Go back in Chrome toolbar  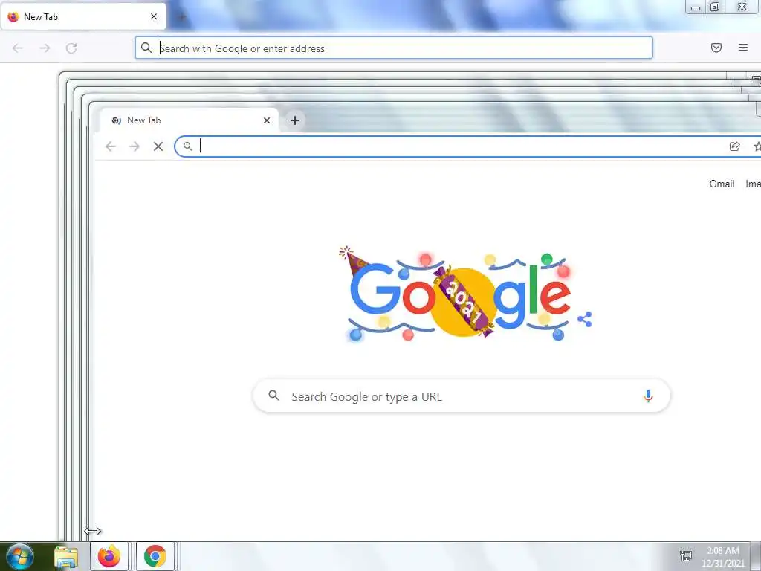click(x=111, y=146)
